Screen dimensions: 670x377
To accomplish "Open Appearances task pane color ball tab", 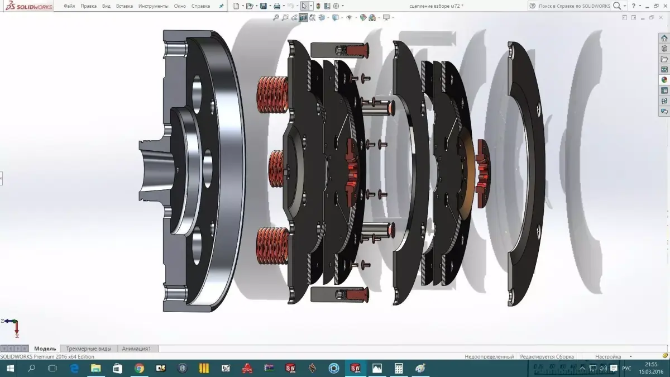I will coord(664,80).
